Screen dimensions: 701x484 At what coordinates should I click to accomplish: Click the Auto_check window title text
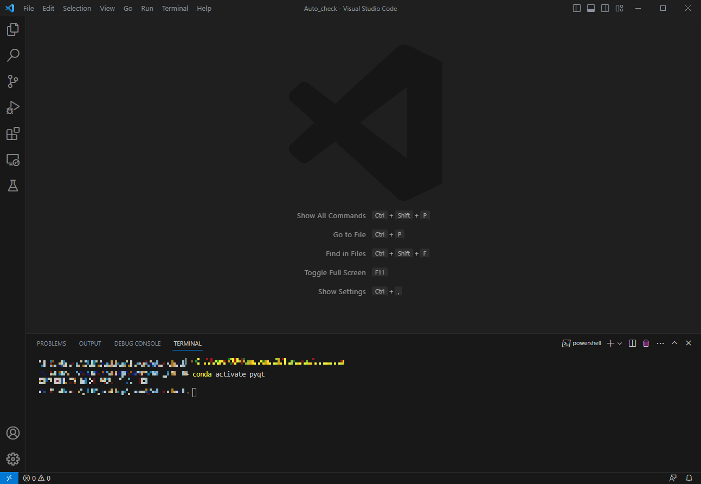350,9
